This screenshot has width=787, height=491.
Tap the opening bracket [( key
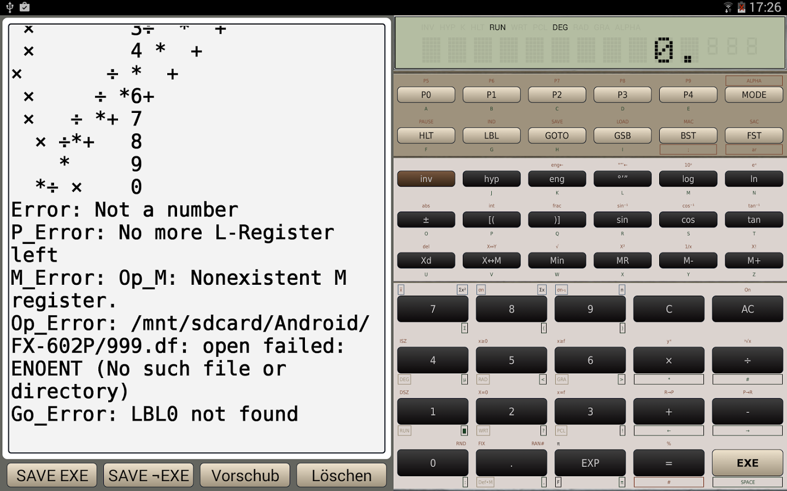pos(491,220)
